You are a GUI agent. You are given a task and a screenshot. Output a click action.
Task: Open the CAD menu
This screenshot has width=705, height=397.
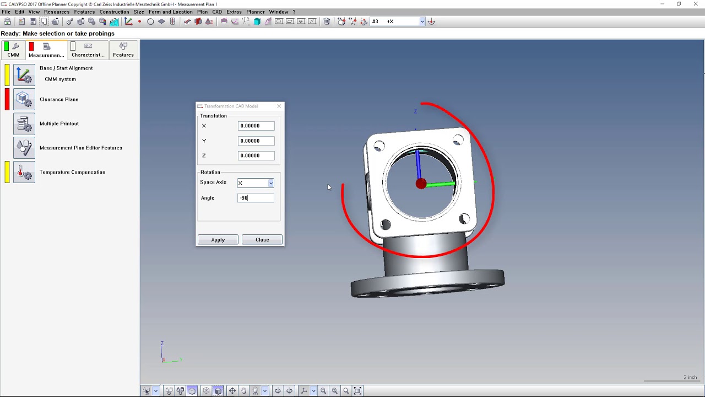click(x=217, y=12)
